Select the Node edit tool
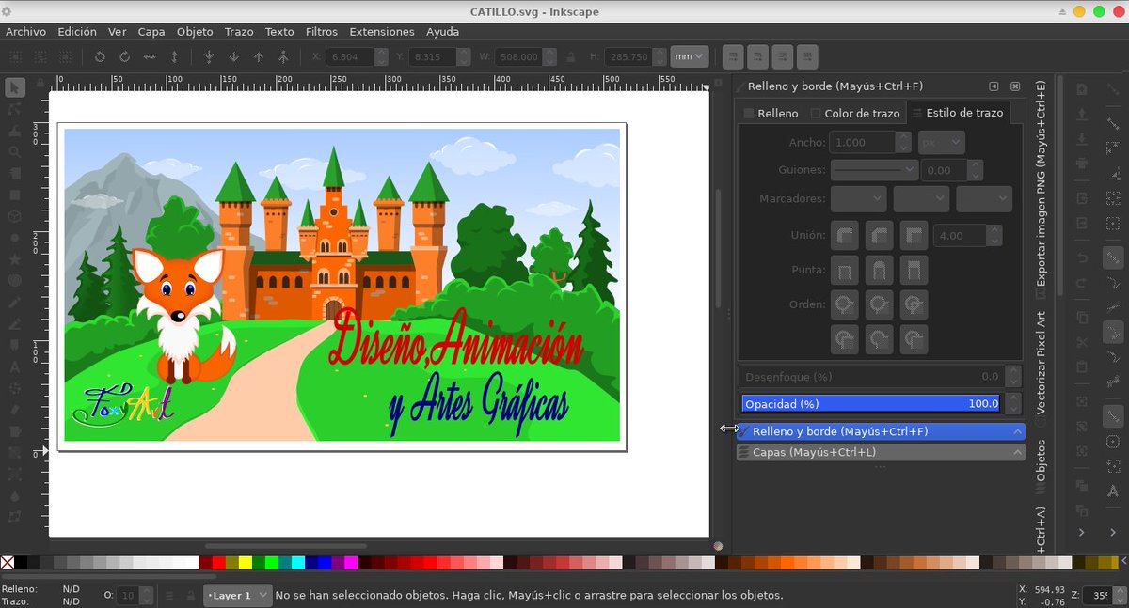 14,109
